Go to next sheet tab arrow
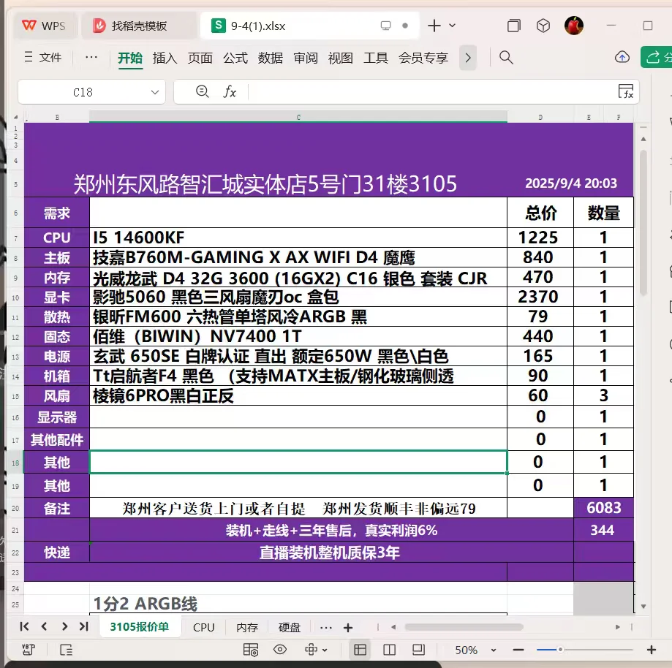This screenshot has width=672, height=668. (x=64, y=626)
